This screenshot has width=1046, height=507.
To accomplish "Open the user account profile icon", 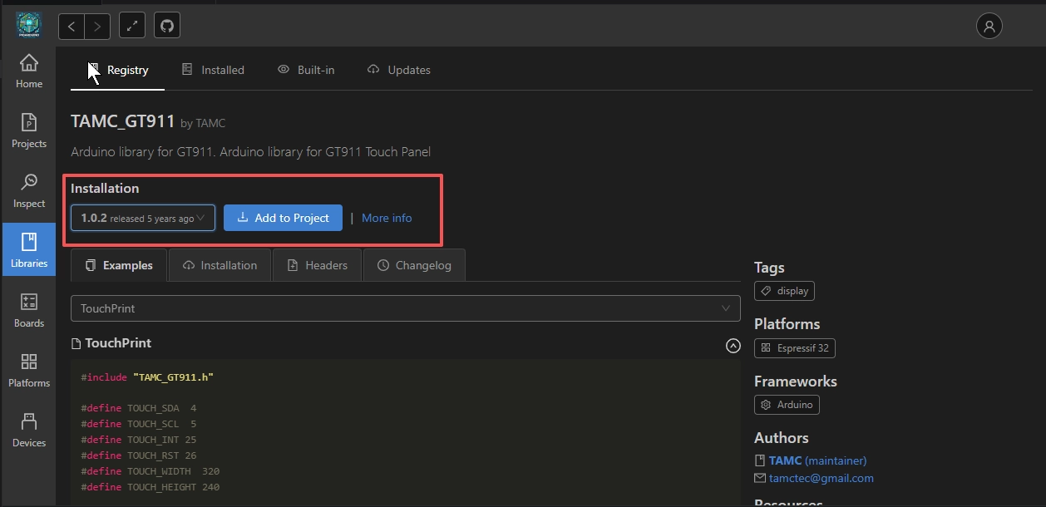I will click(x=989, y=26).
